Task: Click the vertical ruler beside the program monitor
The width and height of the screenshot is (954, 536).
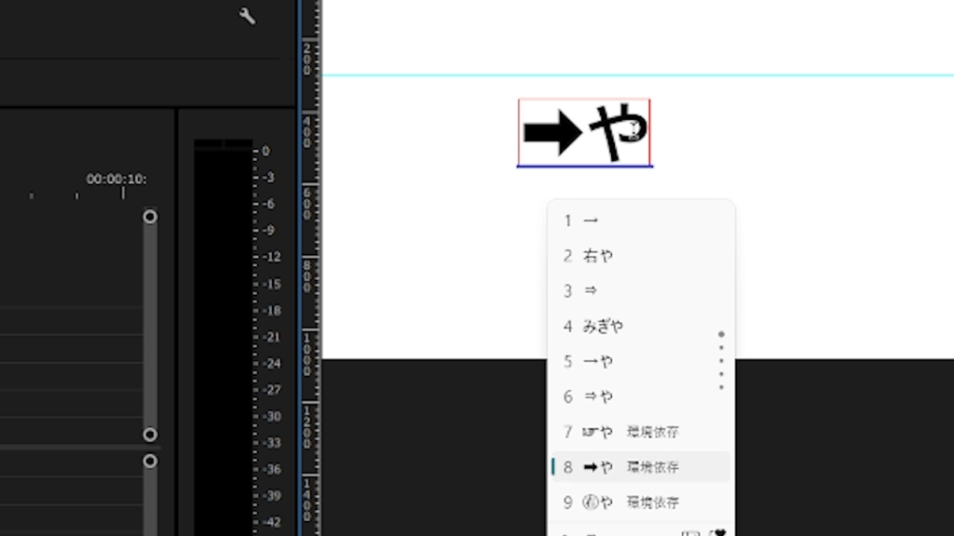Action: 310,268
